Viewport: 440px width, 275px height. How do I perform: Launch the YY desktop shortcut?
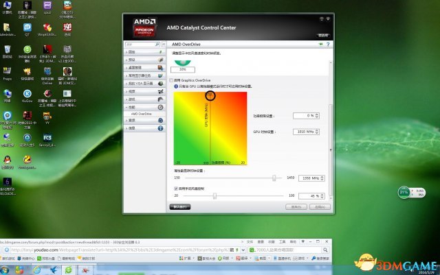click(x=47, y=118)
